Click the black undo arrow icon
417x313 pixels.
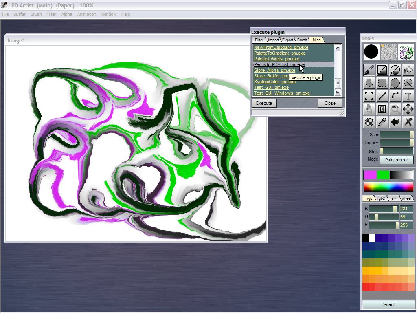[395, 122]
